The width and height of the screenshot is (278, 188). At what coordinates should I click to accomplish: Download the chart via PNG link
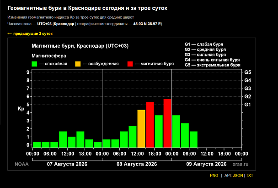click(214, 175)
